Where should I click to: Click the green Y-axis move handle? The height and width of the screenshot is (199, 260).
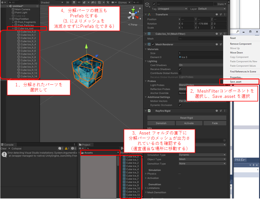pyautogui.click(x=86, y=46)
